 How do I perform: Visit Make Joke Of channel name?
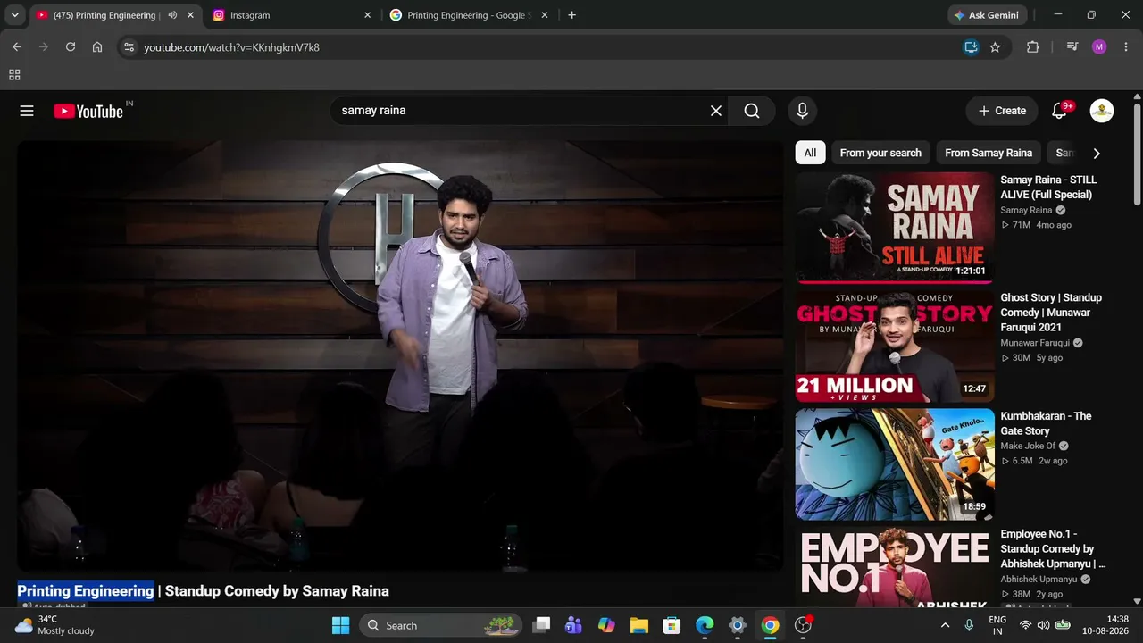[x=1028, y=446]
